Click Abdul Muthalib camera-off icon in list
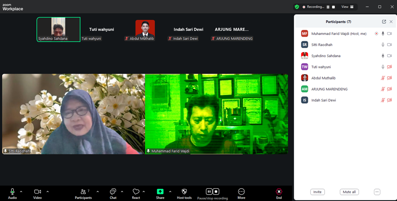Image resolution: width=397 pixels, height=201 pixels. pos(389,78)
